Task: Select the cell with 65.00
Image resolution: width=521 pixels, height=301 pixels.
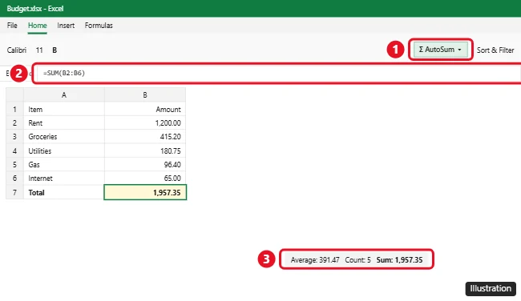Action: coord(145,179)
